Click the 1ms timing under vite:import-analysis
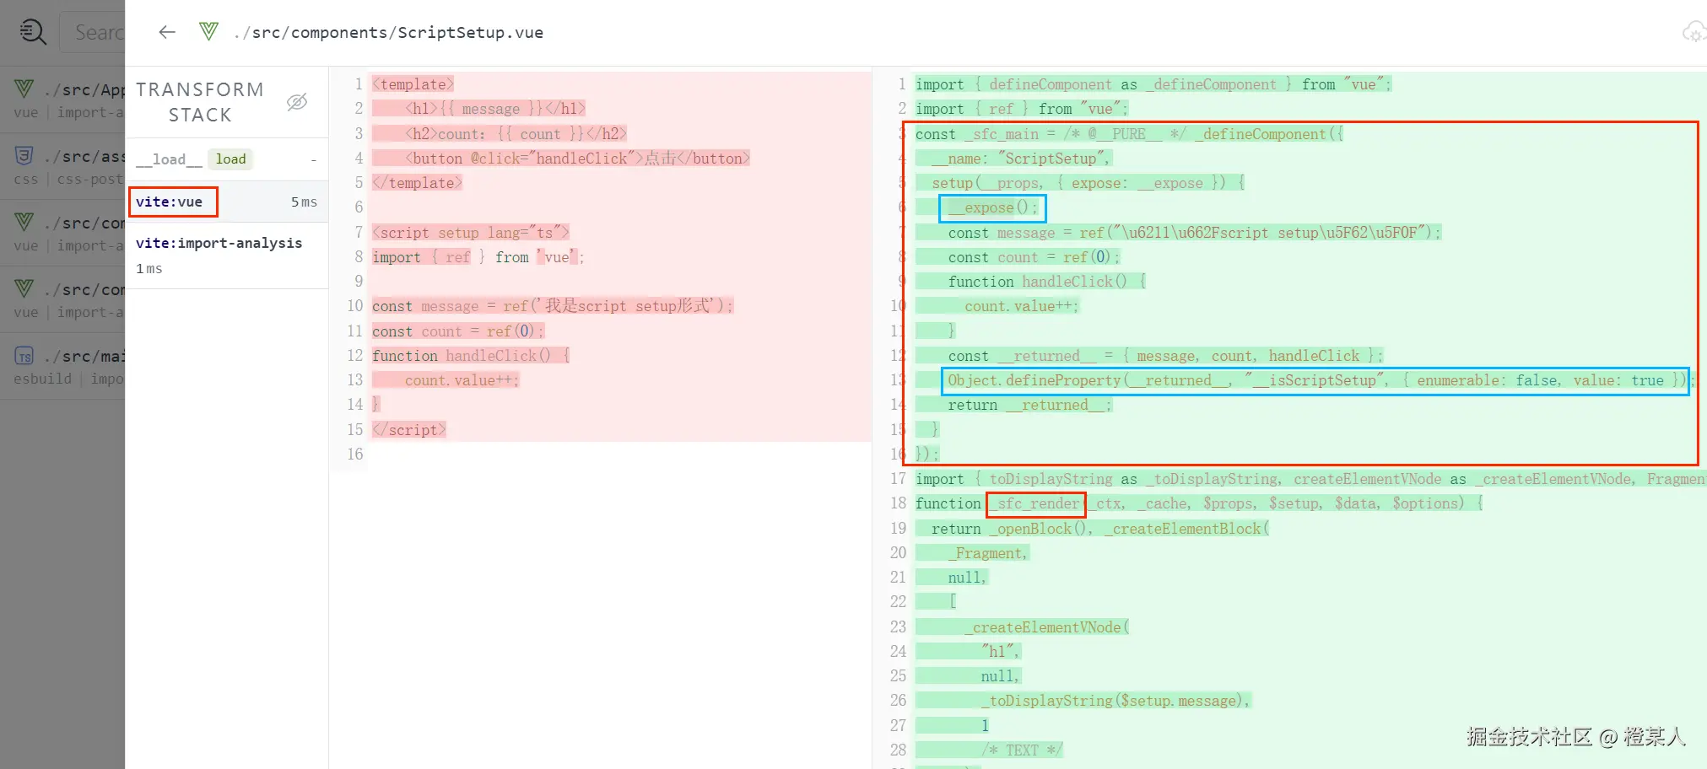 pos(149,268)
